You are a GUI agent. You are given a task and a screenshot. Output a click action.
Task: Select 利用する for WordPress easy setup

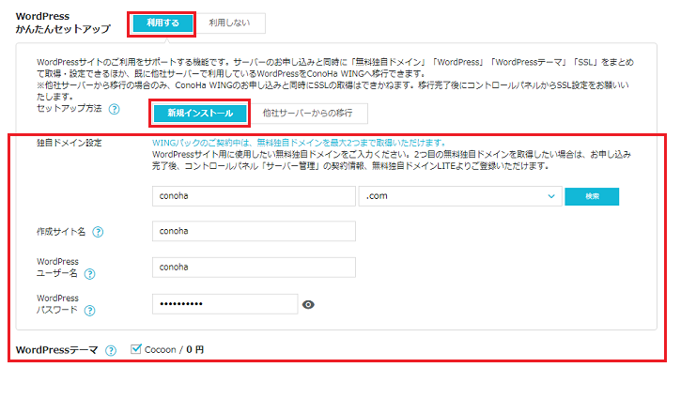162,23
